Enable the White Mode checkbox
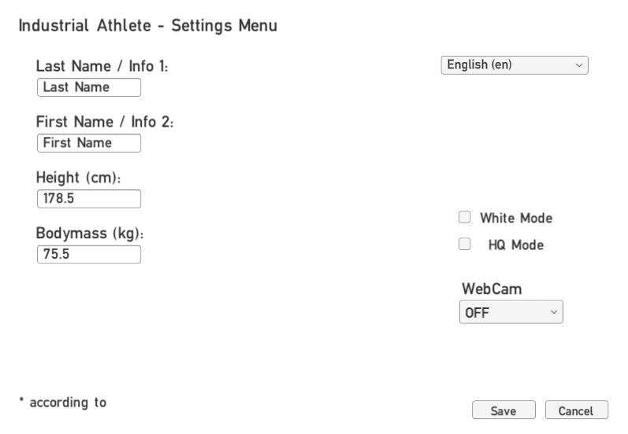628x434 pixels. (465, 218)
